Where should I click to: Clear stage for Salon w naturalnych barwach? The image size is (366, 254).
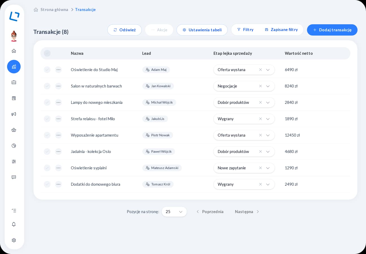260,86
